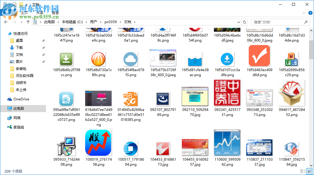Start the search with the magnifier icon
This screenshot has height=175, width=314.
[306, 22]
